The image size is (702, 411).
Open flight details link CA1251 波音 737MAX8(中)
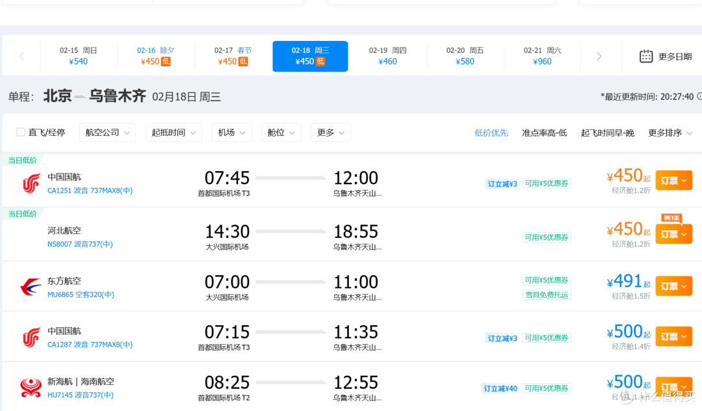click(x=90, y=191)
